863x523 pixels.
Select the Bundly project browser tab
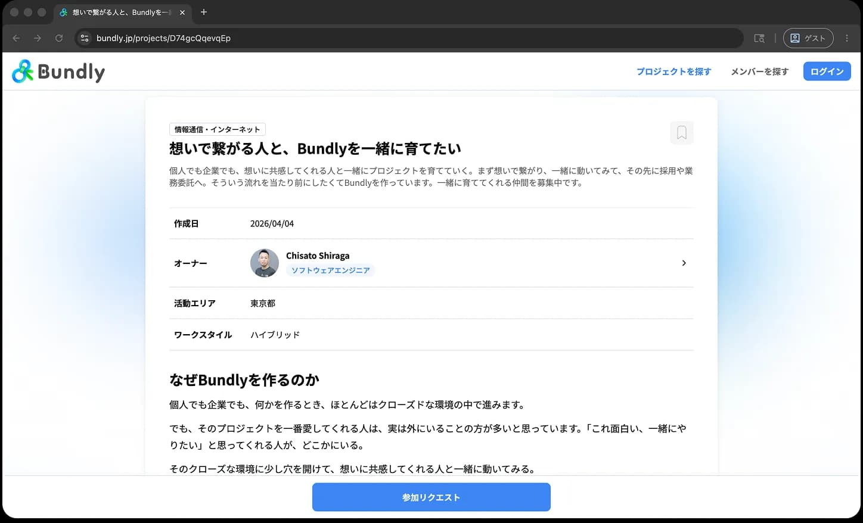(122, 12)
